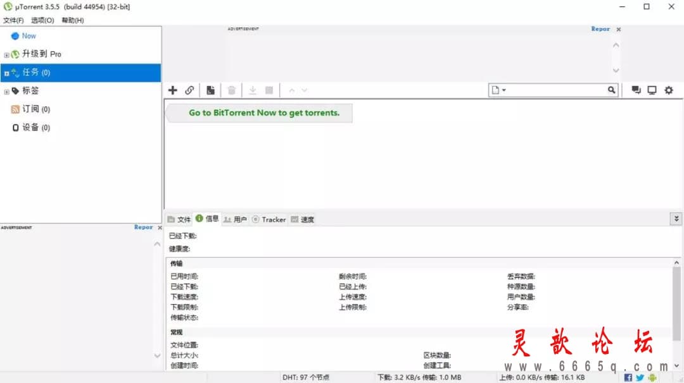
Task: Click top ad panel up chevron
Action: coord(616,45)
